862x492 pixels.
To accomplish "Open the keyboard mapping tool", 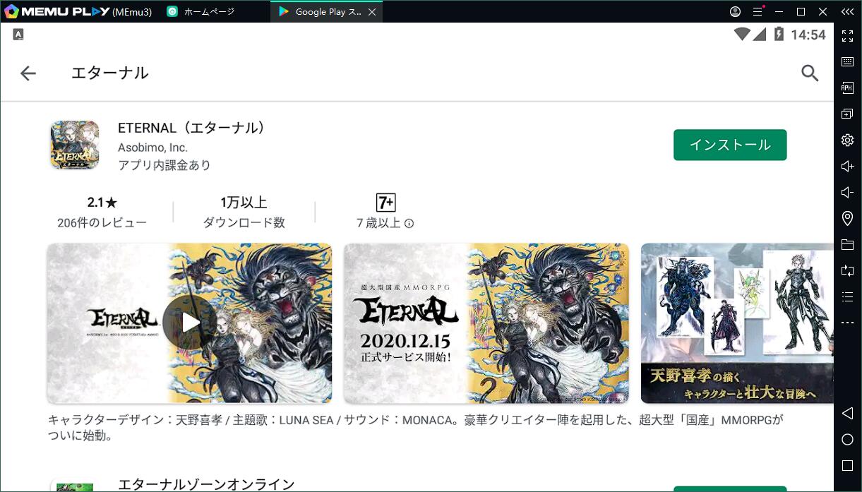I will [x=847, y=62].
